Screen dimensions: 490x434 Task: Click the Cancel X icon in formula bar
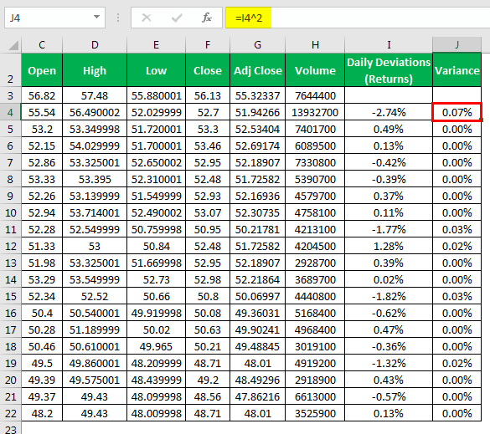pos(147,18)
